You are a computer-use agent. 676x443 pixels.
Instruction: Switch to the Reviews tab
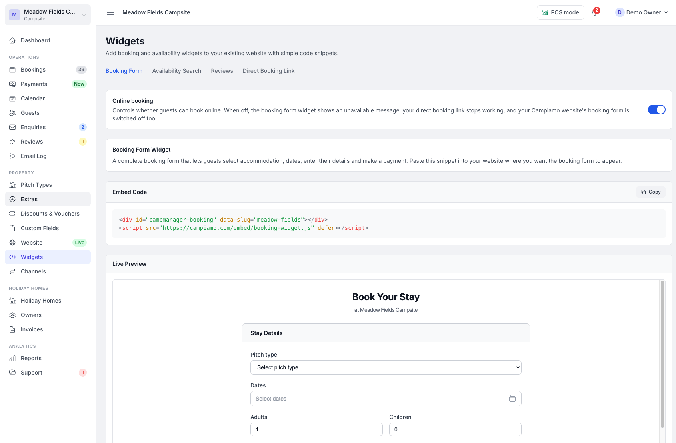point(222,71)
